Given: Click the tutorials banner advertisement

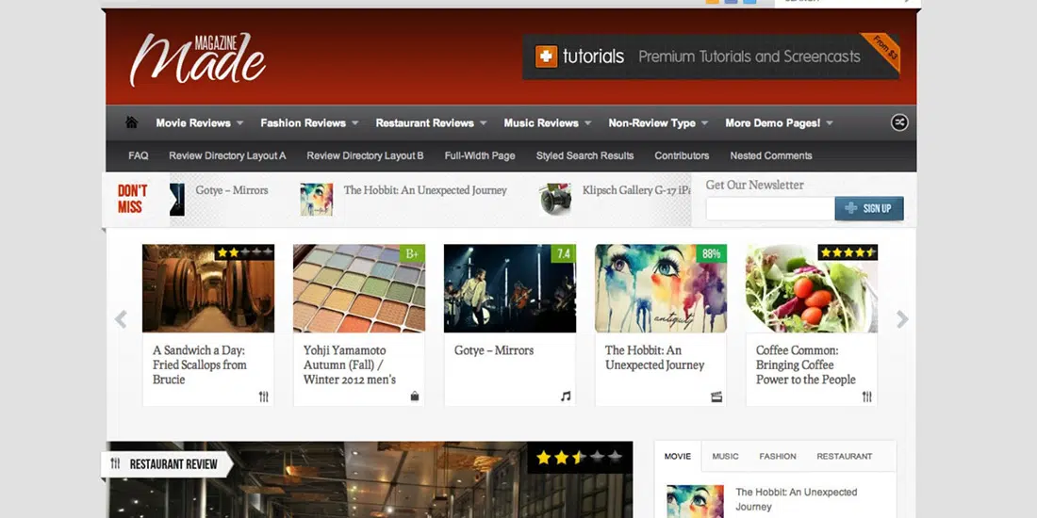Looking at the screenshot, I should pyautogui.click(x=711, y=57).
